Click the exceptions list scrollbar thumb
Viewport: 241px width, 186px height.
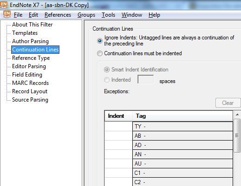pos(237,135)
